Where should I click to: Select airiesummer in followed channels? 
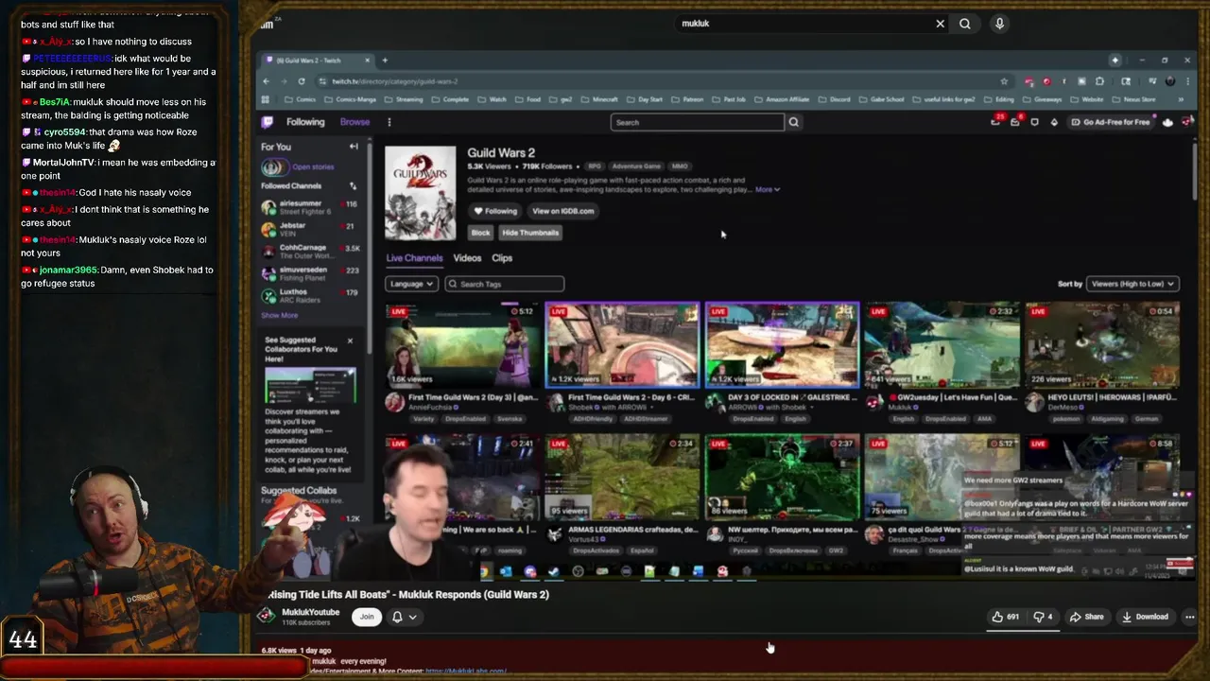[309, 207]
